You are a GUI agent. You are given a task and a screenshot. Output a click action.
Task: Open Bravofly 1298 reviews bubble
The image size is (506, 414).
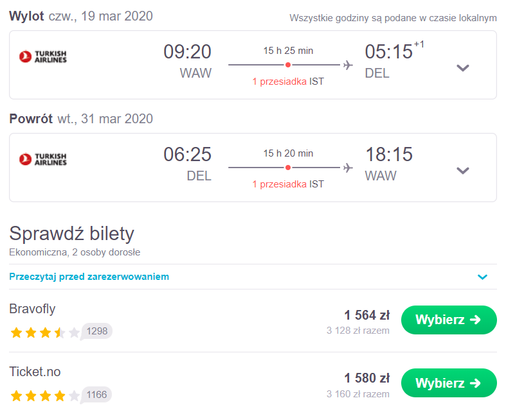coord(96,331)
